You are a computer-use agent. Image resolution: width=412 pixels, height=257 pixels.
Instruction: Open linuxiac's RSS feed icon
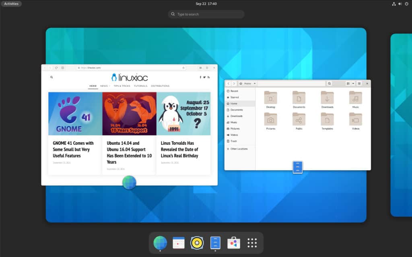[x=209, y=77]
